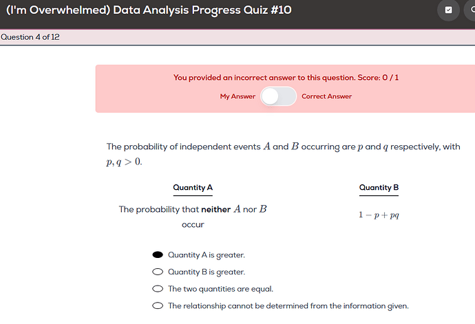Choose the 'relationship cannot be determined' radio
475x324 pixels.
pyautogui.click(x=158, y=305)
